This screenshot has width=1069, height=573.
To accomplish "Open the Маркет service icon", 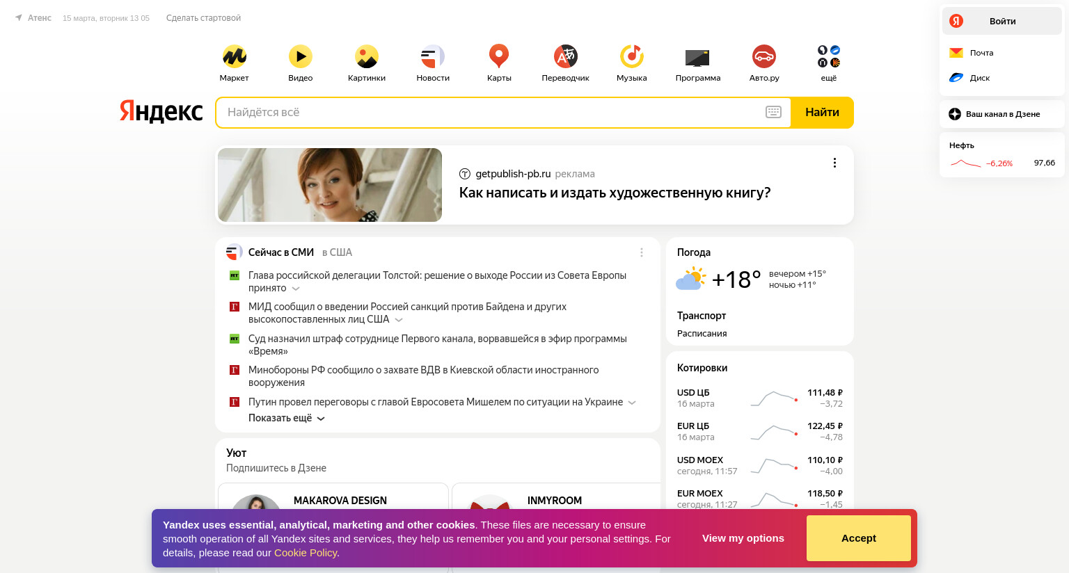I will (234, 56).
